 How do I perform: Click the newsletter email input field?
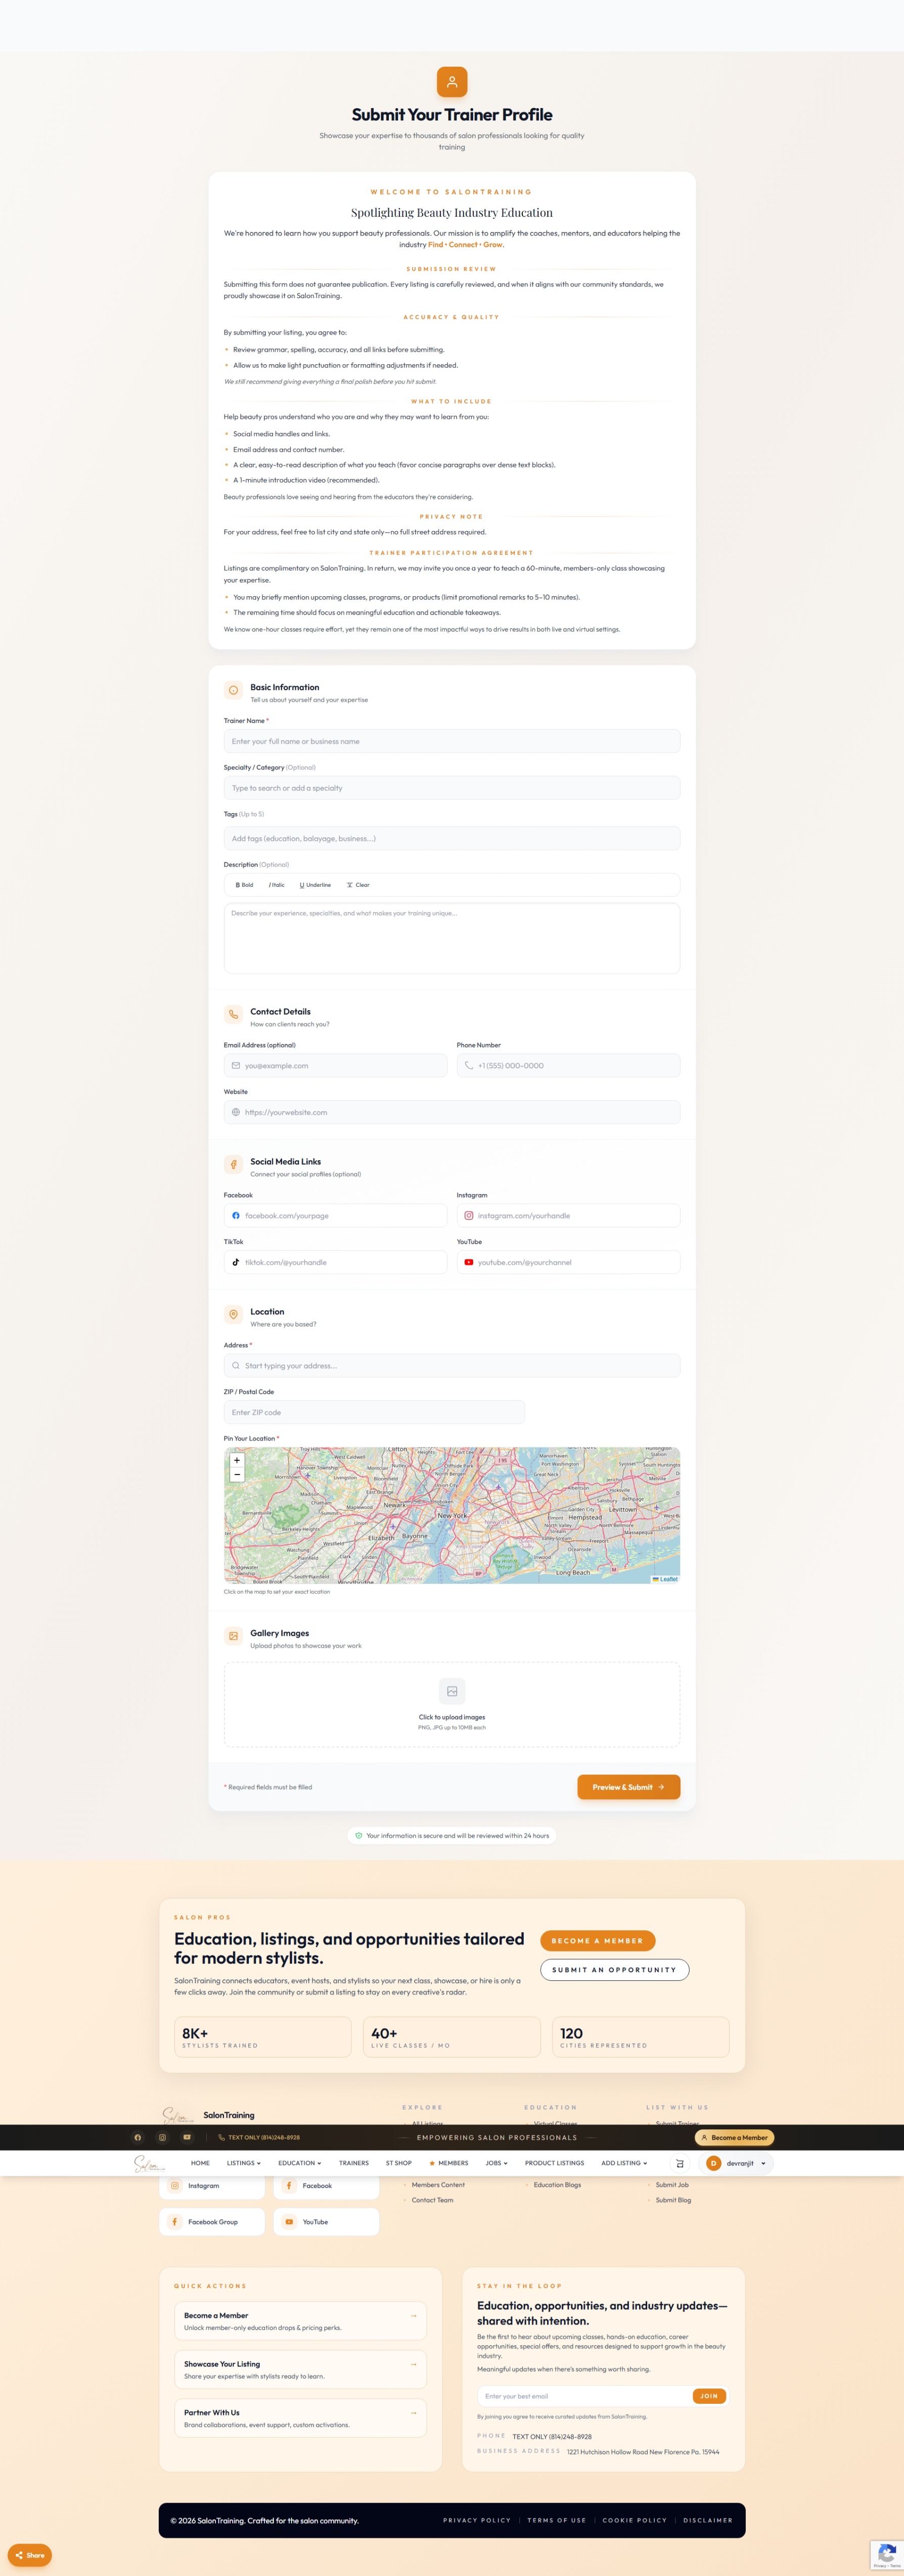pos(584,2396)
